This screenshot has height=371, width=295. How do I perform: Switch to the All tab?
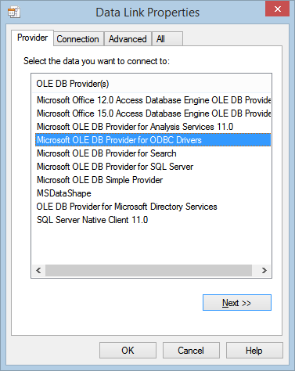(167, 39)
